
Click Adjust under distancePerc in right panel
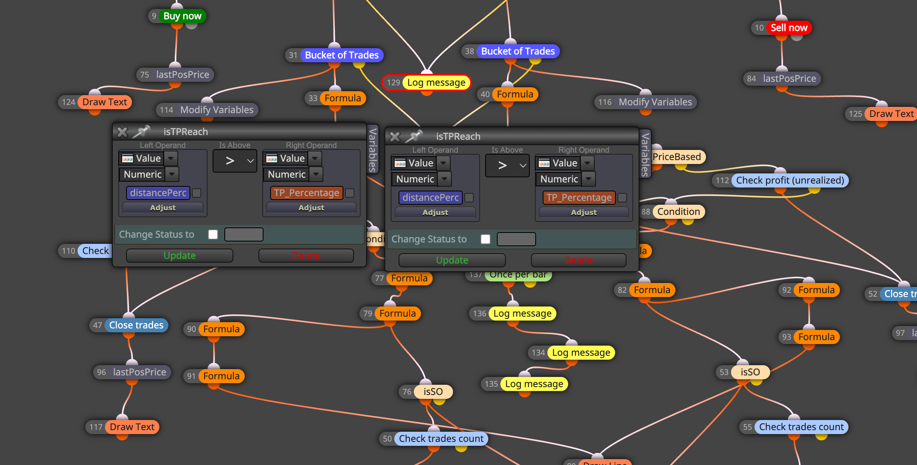coord(435,213)
